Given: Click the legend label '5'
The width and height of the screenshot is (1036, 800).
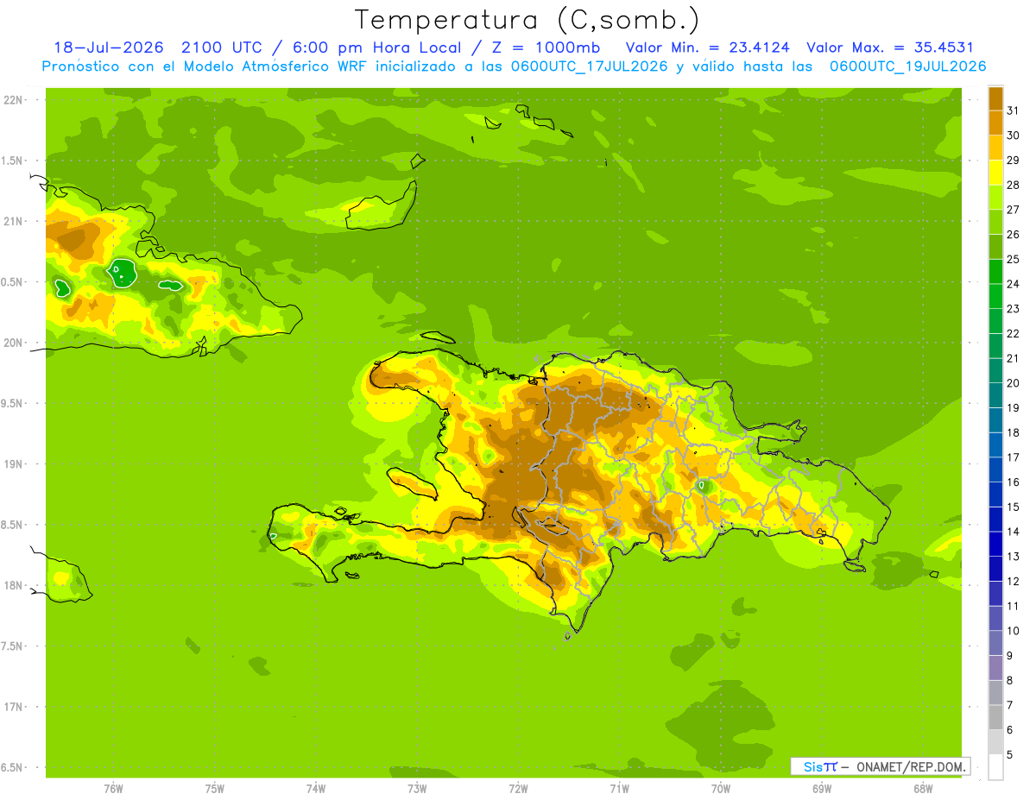Looking at the screenshot, I should [x=1010, y=755].
